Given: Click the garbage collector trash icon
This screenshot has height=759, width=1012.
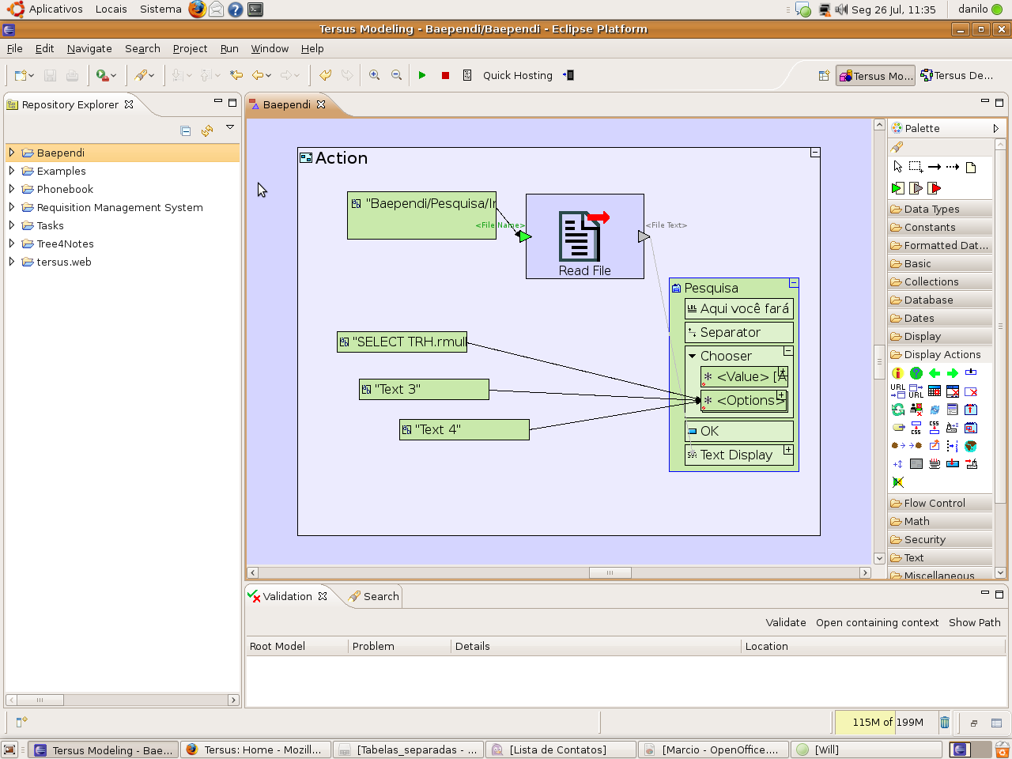Looking at the screenshot, I should pos(945,722).
